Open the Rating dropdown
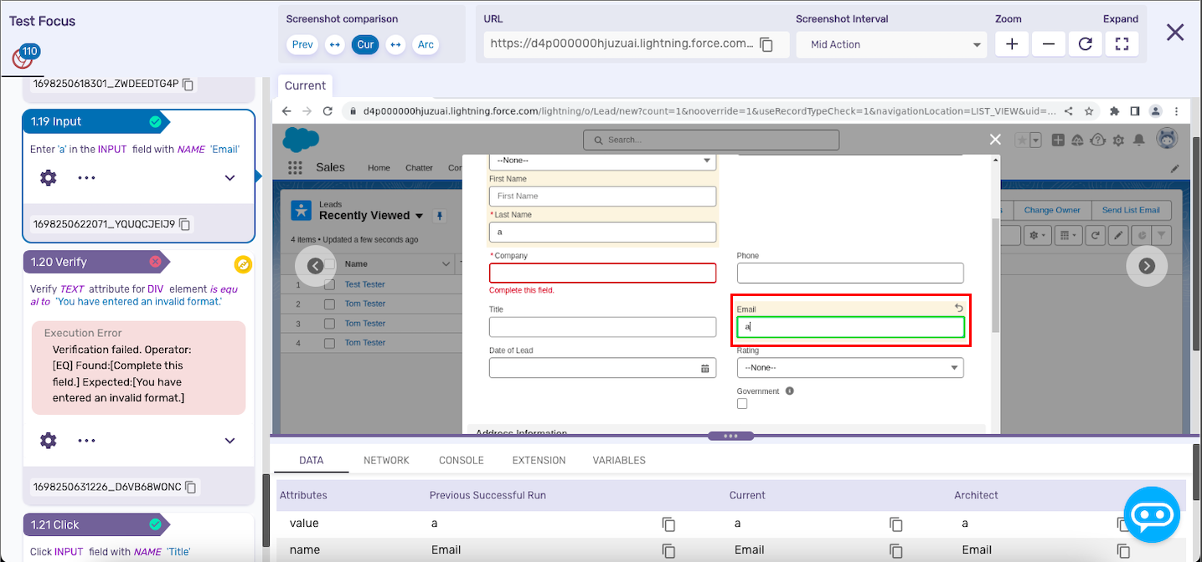 (x=850, y=367)
